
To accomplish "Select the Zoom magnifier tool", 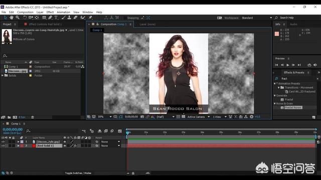I will click(x=18, y=18).
